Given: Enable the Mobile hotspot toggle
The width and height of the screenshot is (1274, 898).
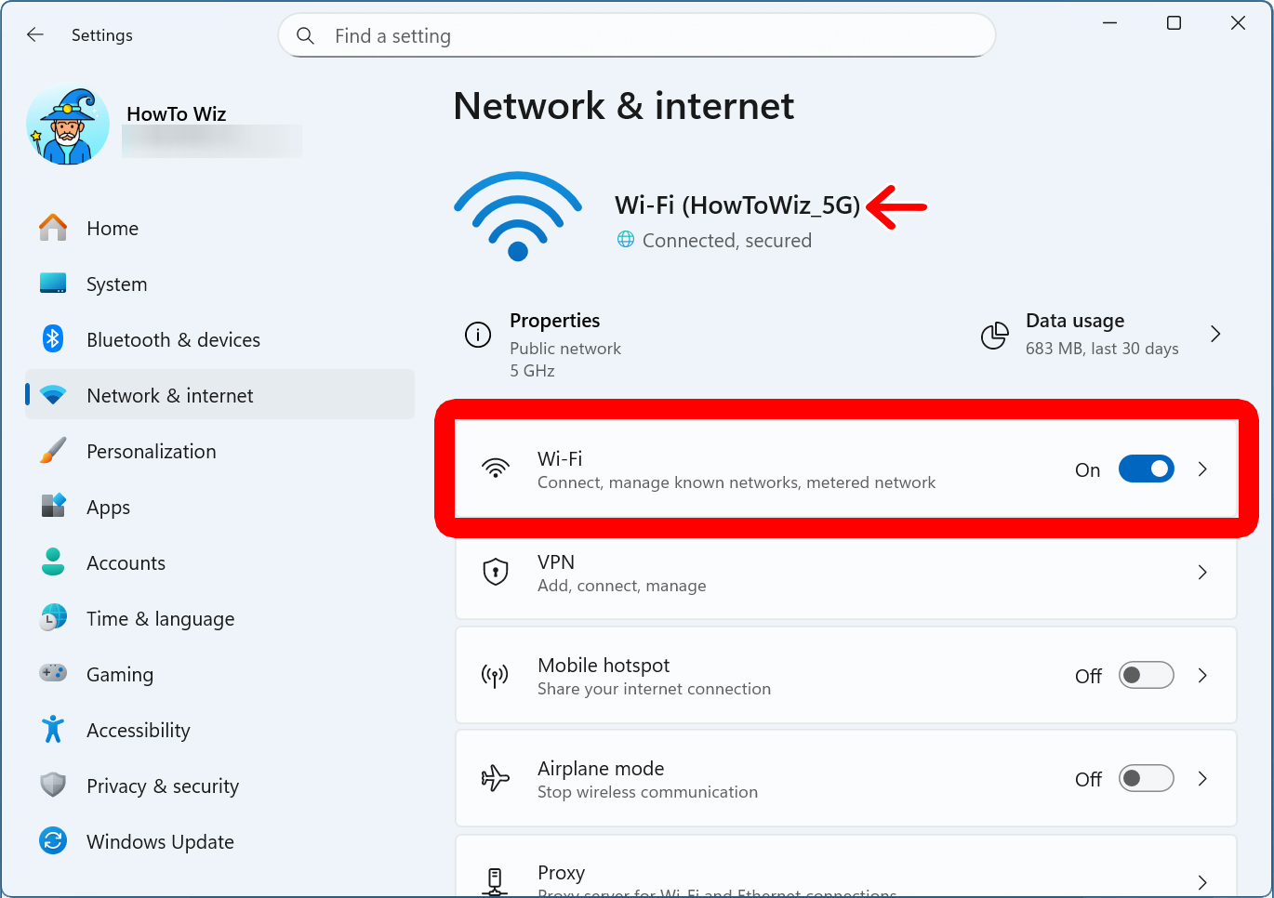Looking at the screenshot, I should [x=1146, y=676].
